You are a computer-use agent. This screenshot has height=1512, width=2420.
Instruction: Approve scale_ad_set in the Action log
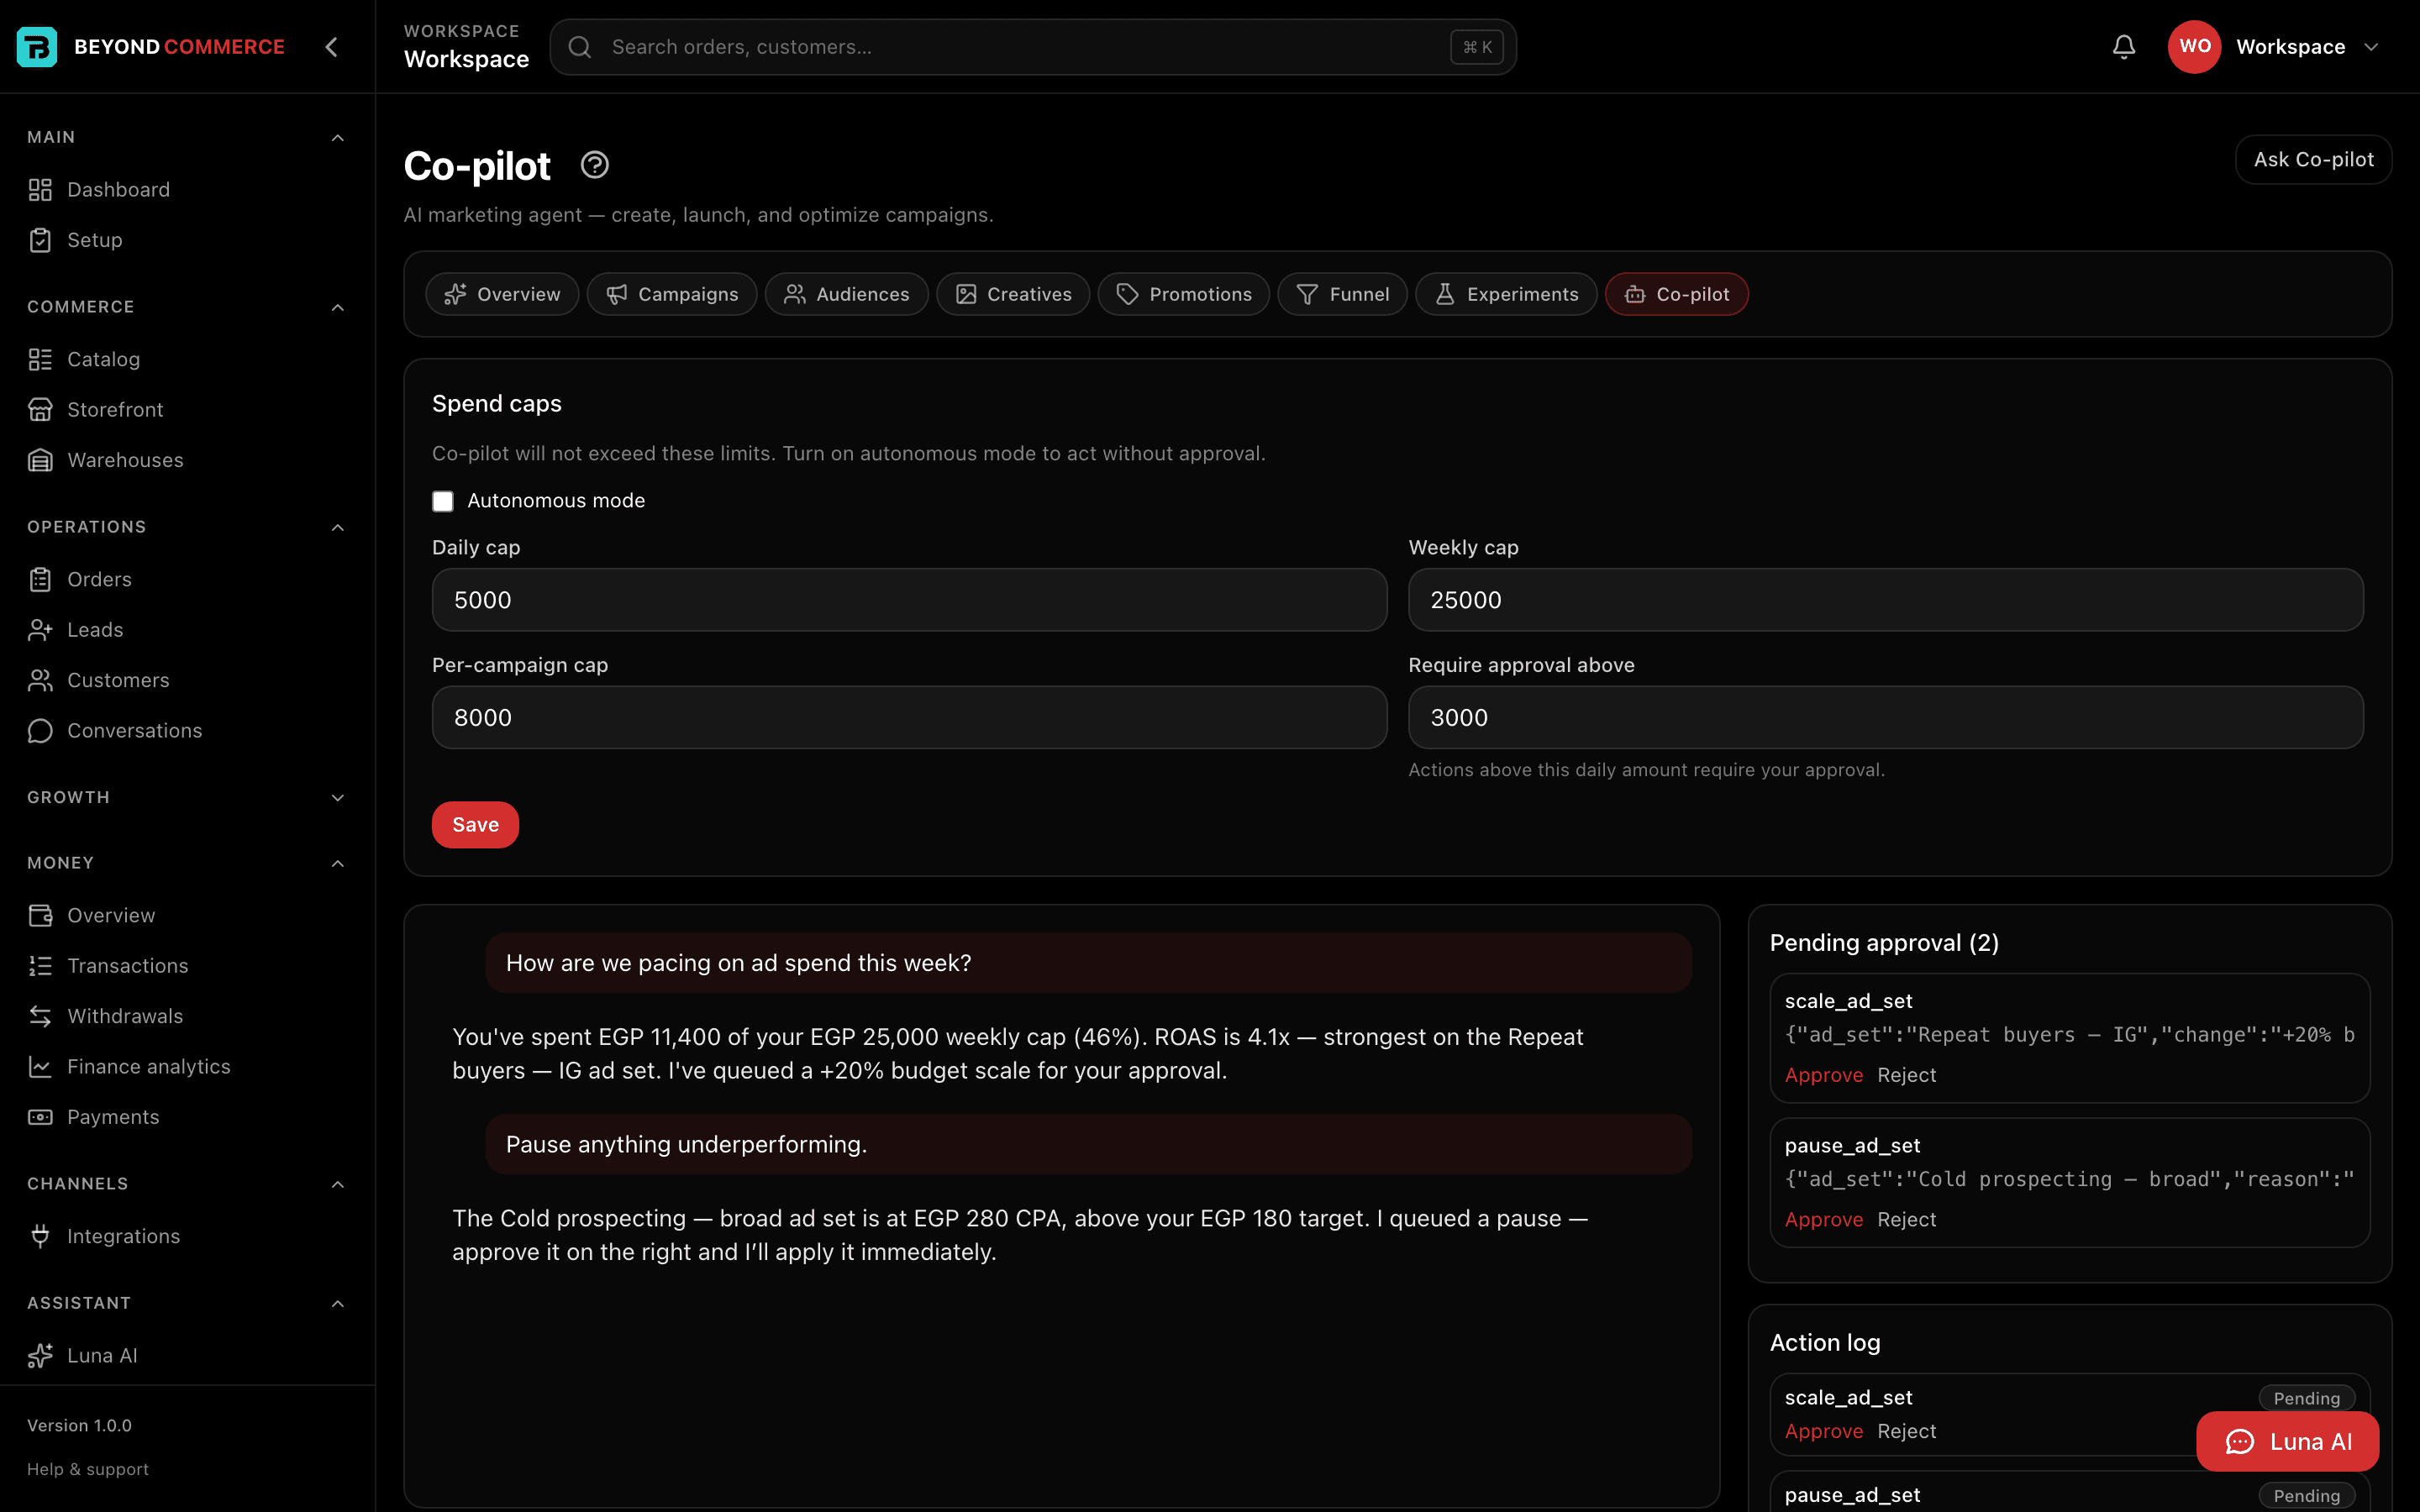click(x=1824, y=1432)
